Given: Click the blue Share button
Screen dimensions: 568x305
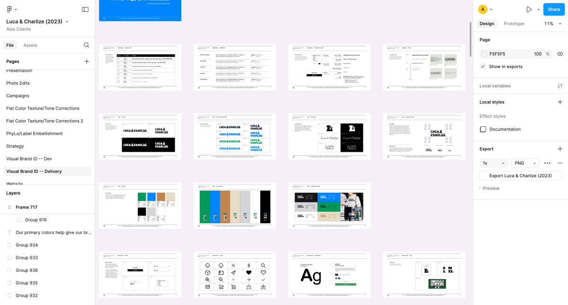Looking at the screenshot, I should 554,9.
